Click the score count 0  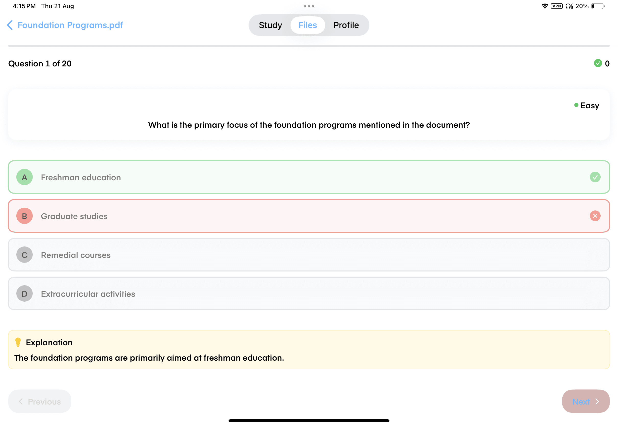tap(607, 64)
